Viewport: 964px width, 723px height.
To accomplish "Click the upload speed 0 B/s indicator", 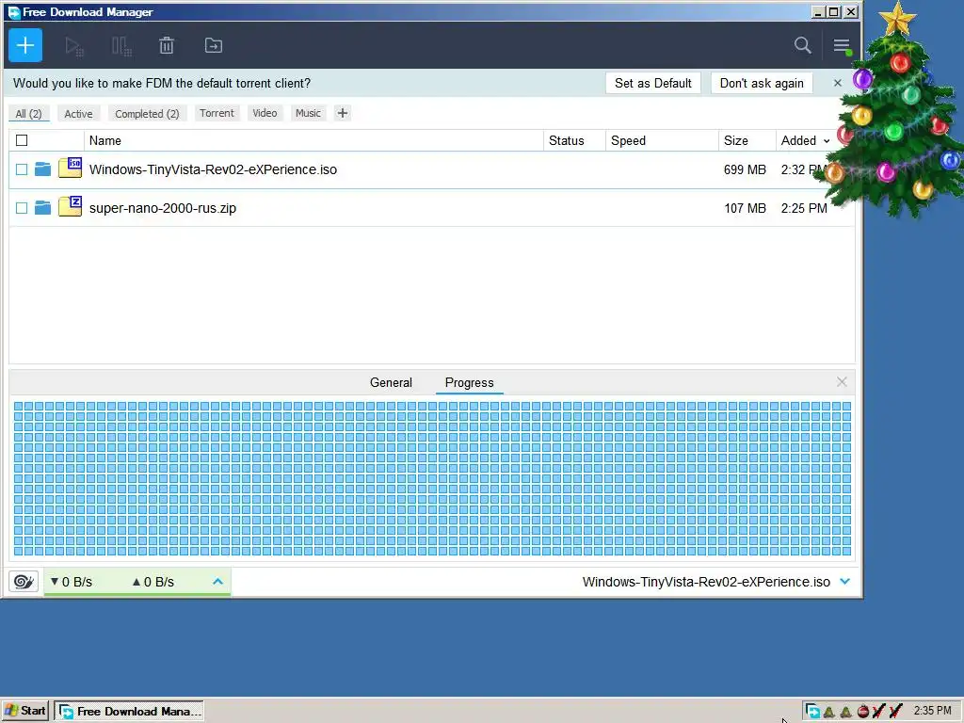I will pos(153,582).
